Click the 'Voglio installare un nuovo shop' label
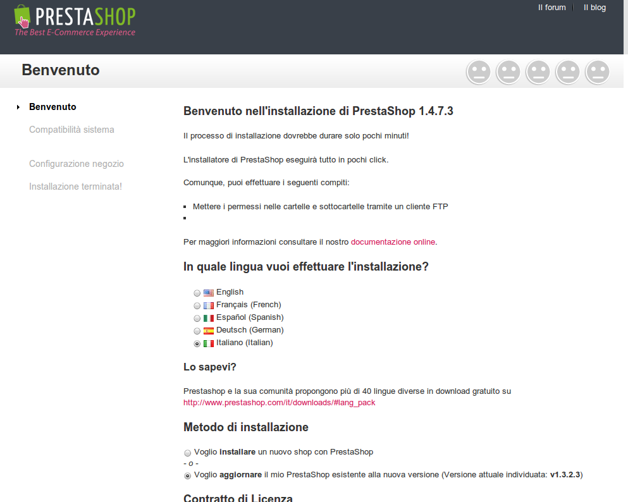 (x=283, y=452)
